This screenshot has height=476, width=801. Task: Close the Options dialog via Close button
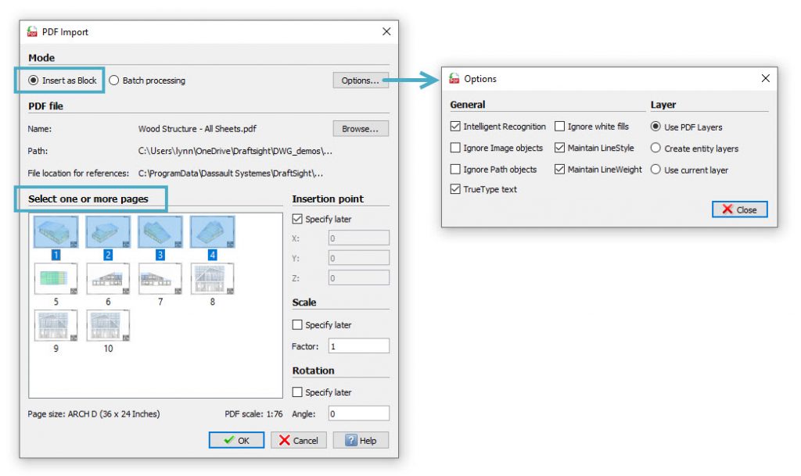(738, 209)
